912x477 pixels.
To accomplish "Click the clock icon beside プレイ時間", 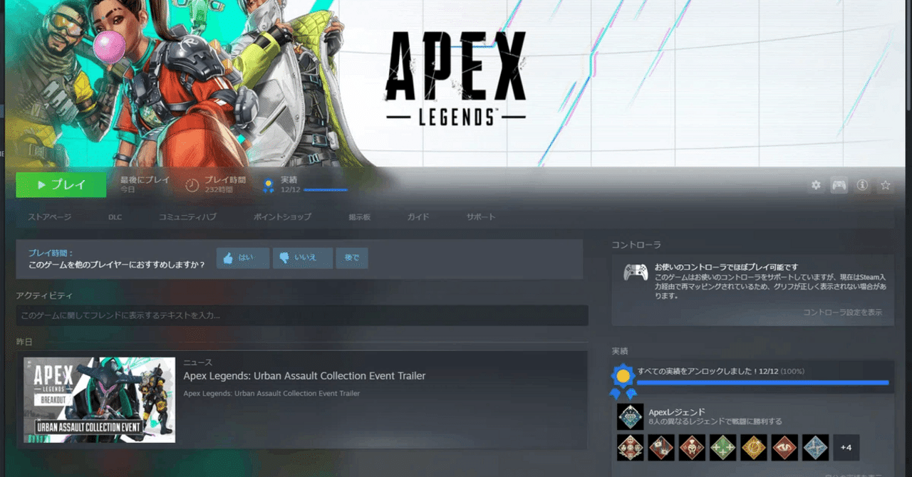I will [x=191, y=184].
